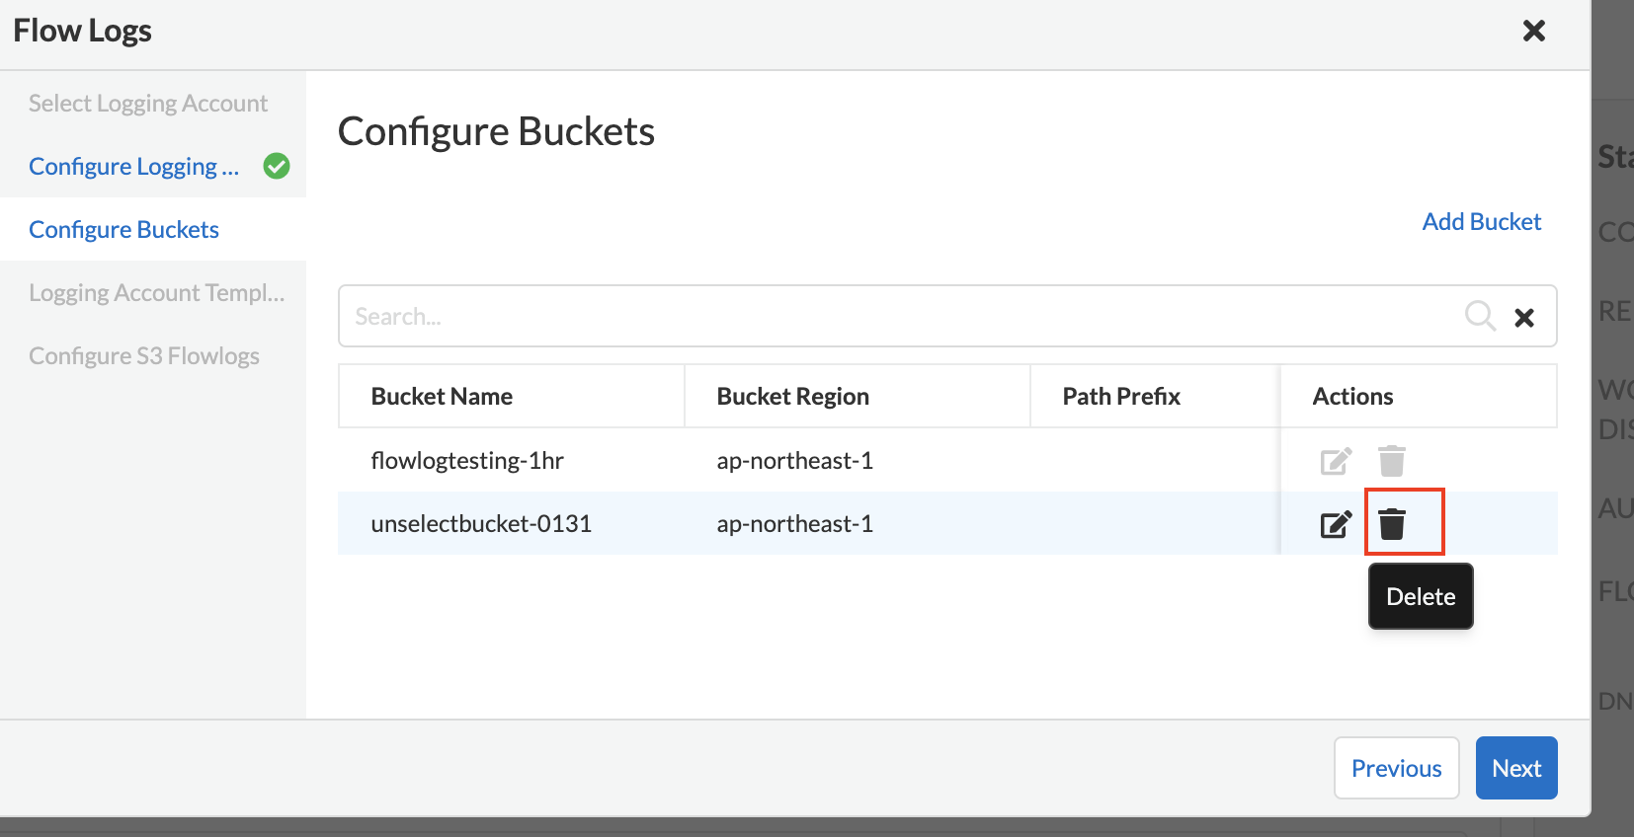This screenshot has width=1634, height=837.
Task: Open Select Logging Account step
Action: [x=148, y=103]
